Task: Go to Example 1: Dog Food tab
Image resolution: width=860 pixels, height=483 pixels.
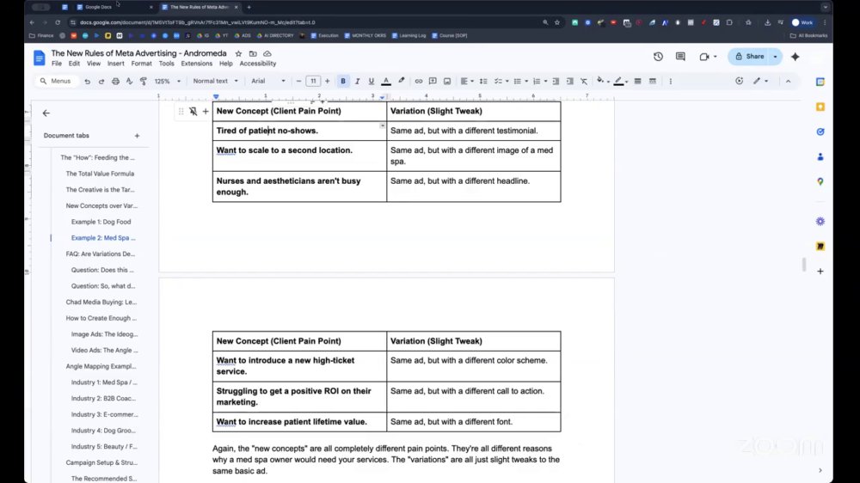Action: (101, 222)
